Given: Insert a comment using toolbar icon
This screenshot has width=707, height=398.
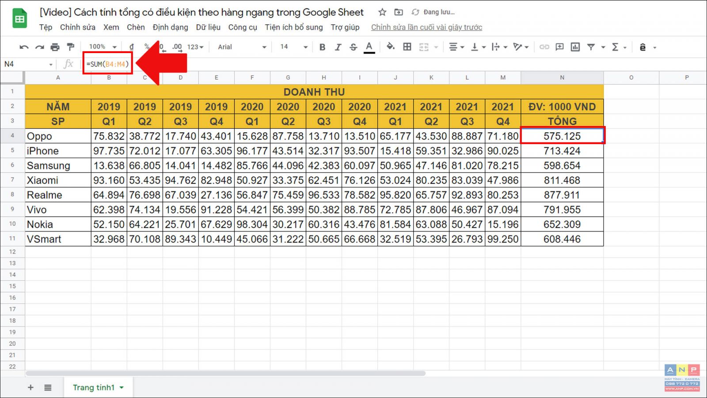Looking at the screenshot, I should [559, 47].
